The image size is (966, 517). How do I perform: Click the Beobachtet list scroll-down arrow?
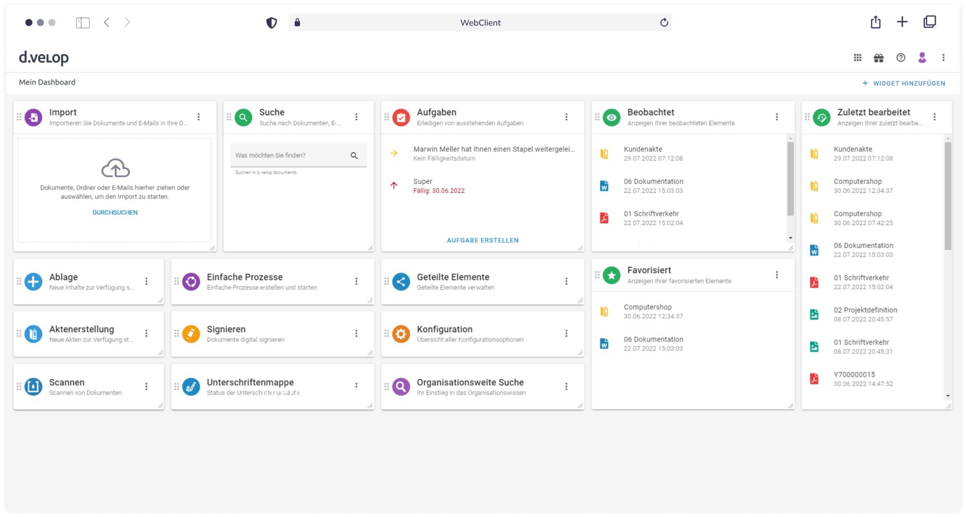[790, 238]
